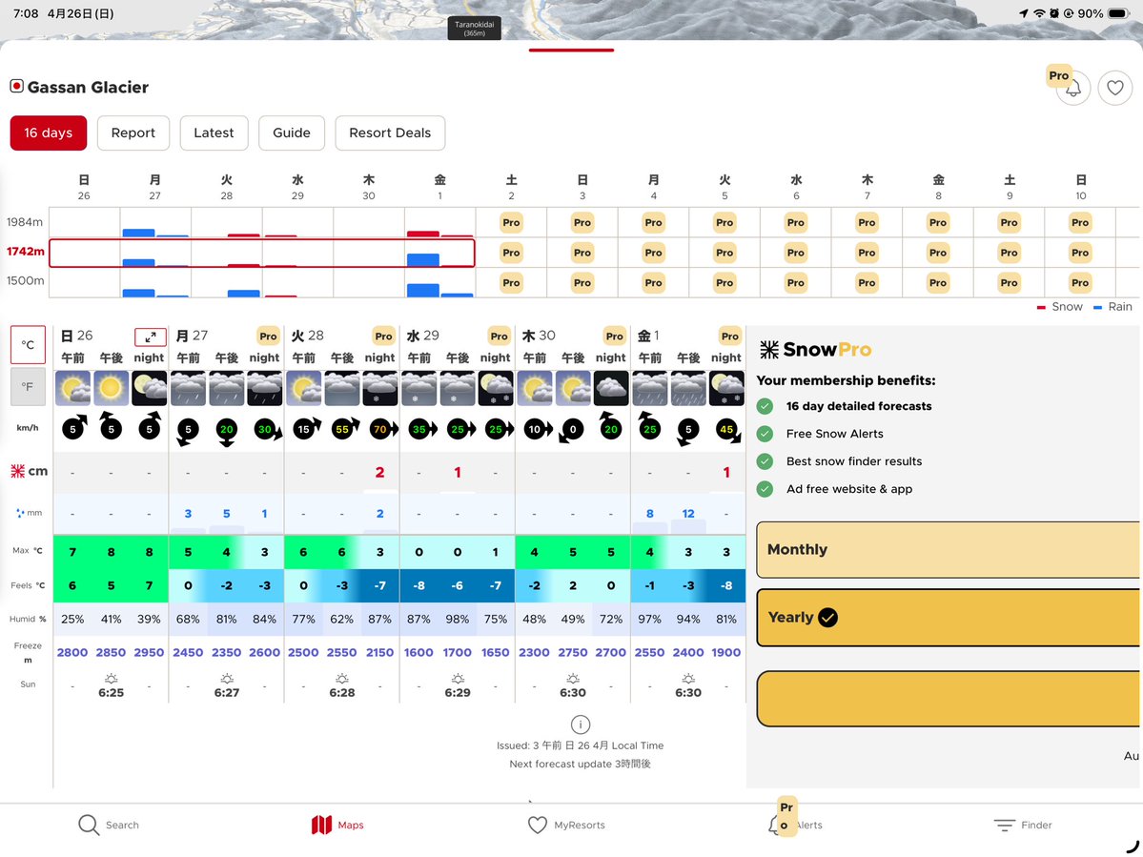Tap rainfall 12 mm Friday afternoon
The width and height of the screenshot is (1143, 857).
pos(688,514)
